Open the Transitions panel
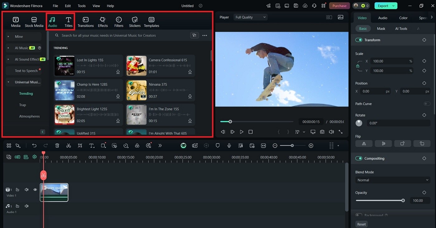Screen dimensions: 436x228 [86, 22]
